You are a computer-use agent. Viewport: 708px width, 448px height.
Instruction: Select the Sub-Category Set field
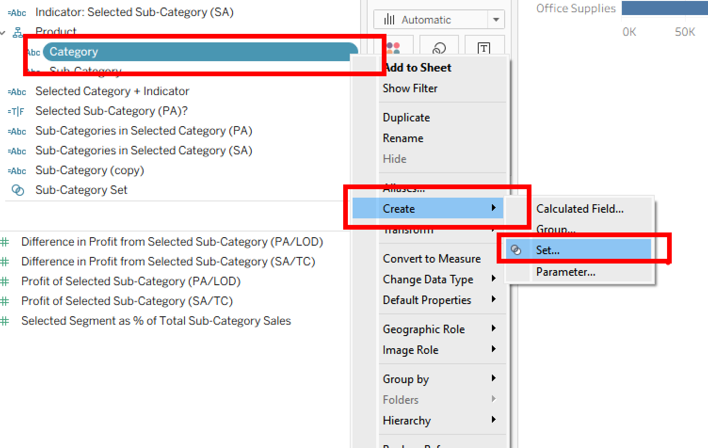(81, 190)
